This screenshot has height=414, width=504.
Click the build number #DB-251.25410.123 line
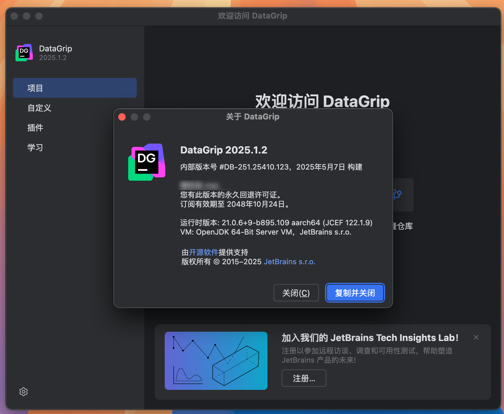(x=272, y=167)
